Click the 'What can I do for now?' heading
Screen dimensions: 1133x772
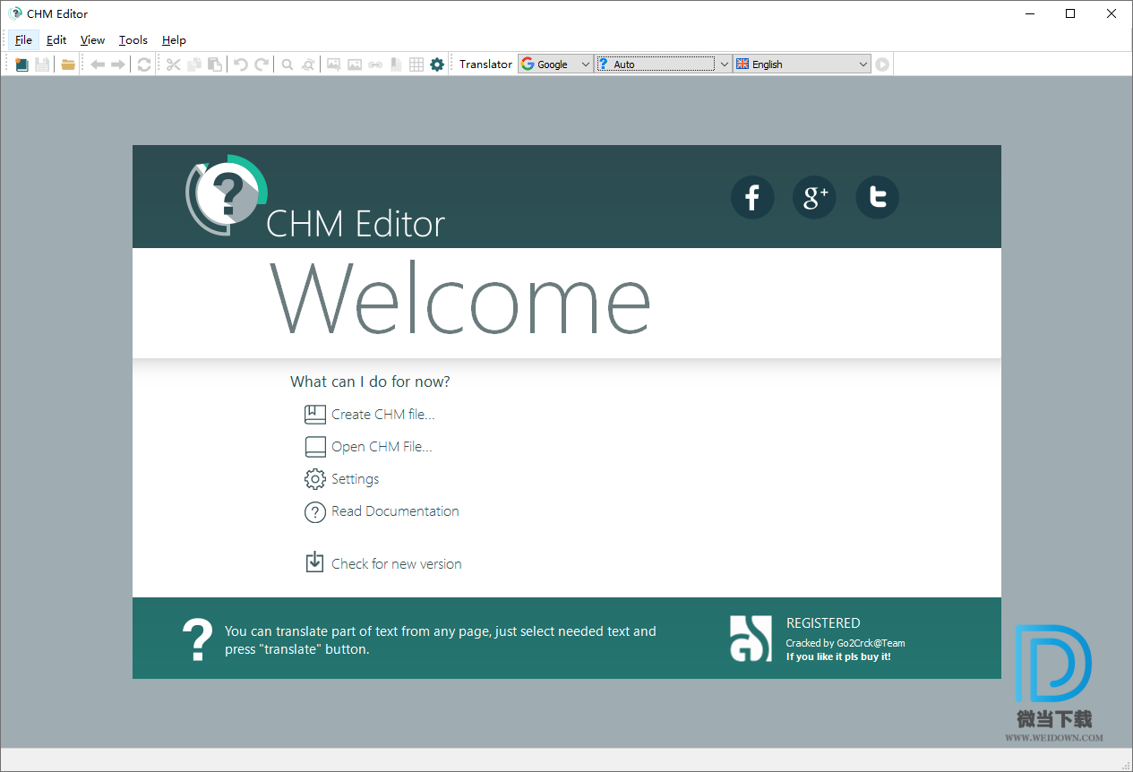click(370, 382)
